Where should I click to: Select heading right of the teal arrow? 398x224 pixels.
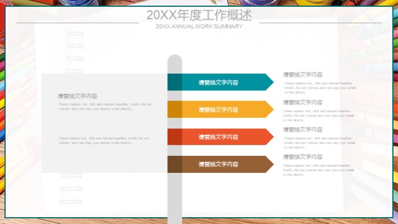pos(302,74)
